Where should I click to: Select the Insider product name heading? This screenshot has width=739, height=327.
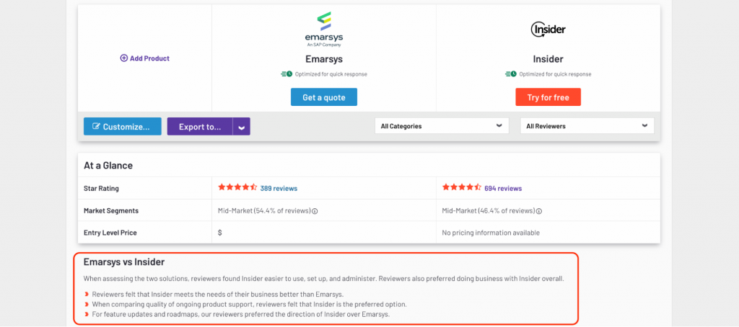[548, 59]
